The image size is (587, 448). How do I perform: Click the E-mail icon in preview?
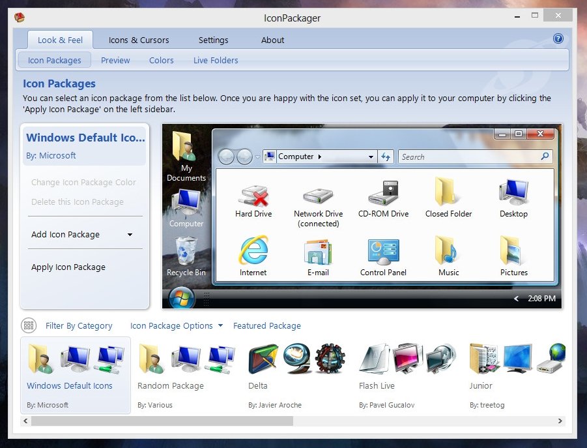pyautogui.click(x=318, y=251)
